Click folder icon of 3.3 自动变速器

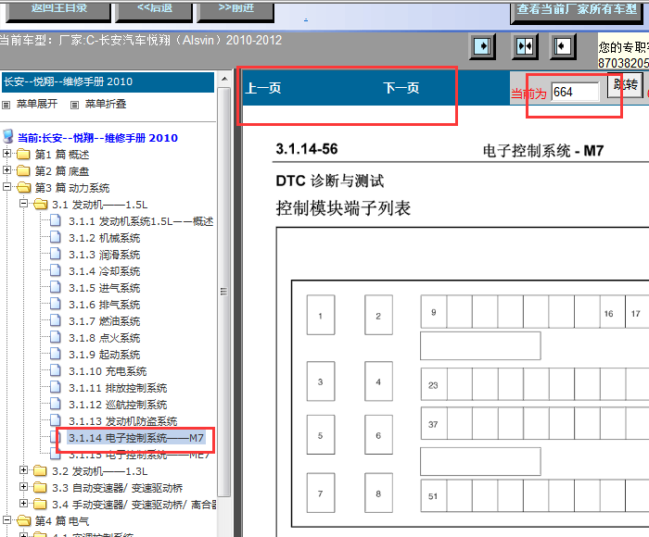point(40,487)
